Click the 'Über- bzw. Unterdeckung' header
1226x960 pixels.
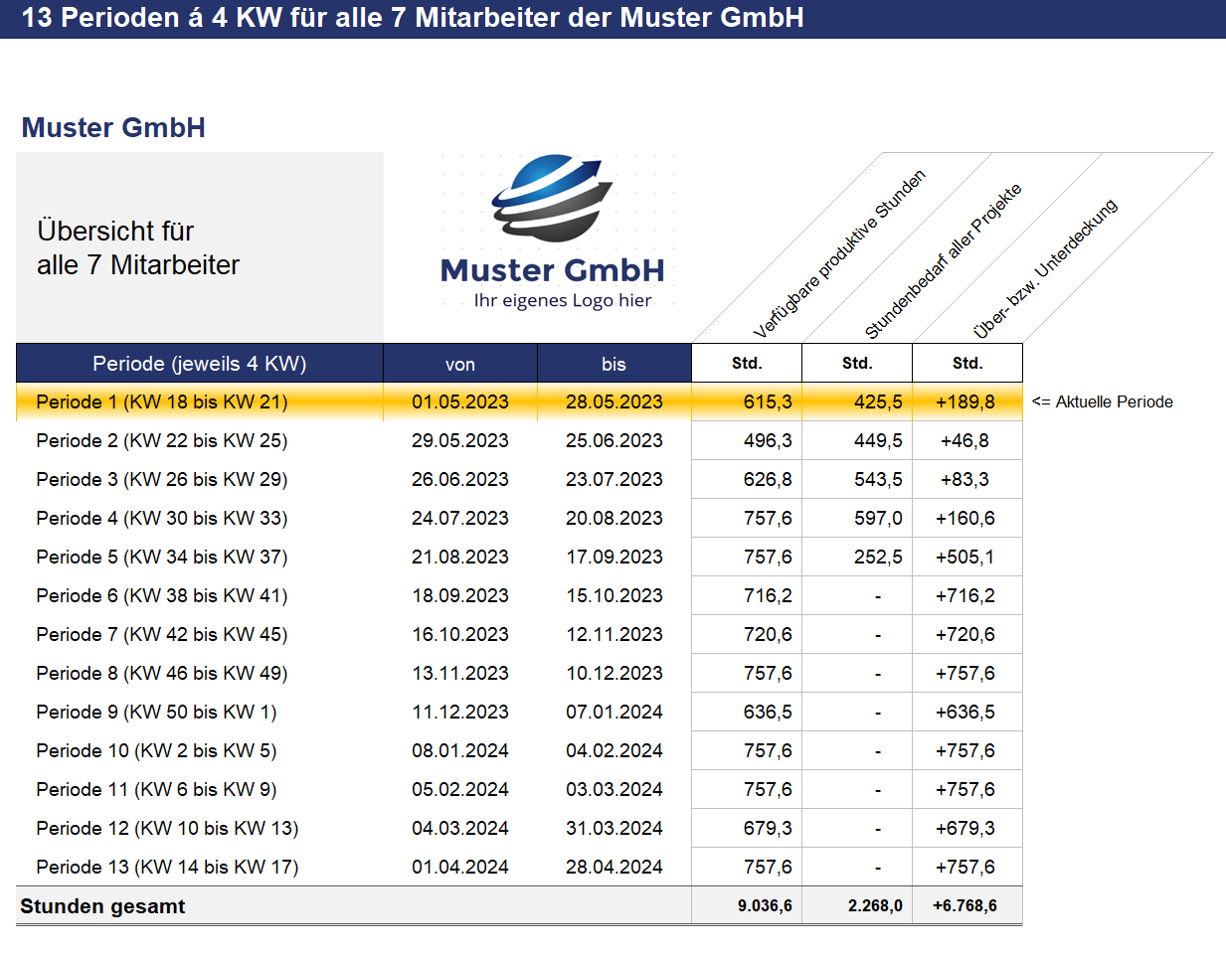tap(1045, 268)
